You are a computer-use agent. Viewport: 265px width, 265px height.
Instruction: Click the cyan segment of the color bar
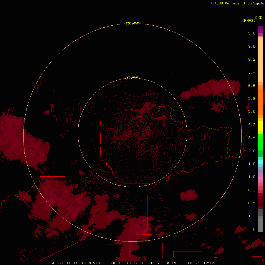coord(260,162)
